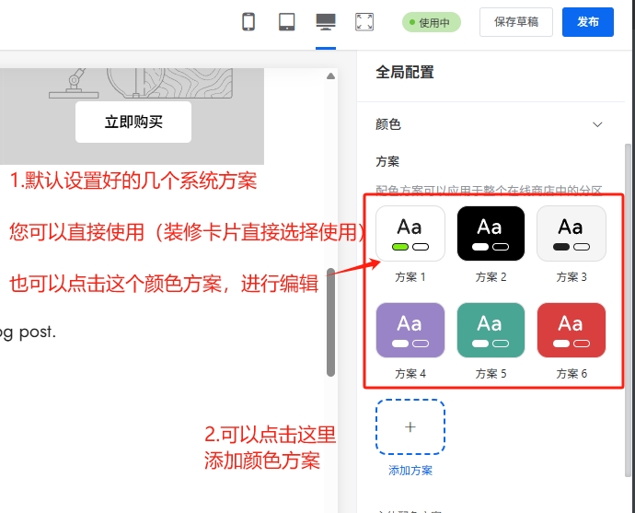Switch to tablet preview mode

pos(286,22)
